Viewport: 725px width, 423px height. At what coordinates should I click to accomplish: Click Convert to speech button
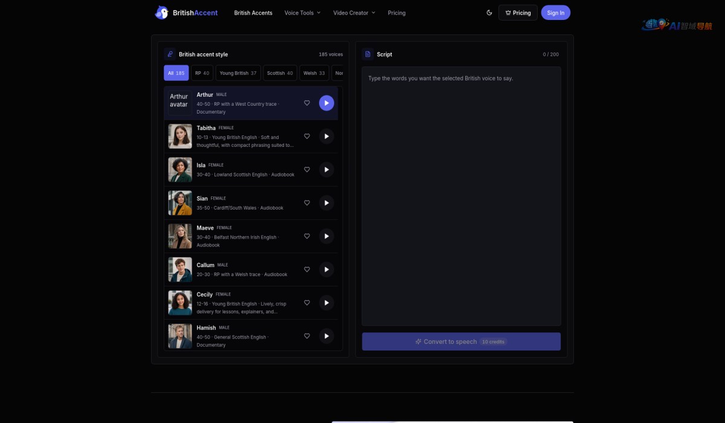[461, 341]
